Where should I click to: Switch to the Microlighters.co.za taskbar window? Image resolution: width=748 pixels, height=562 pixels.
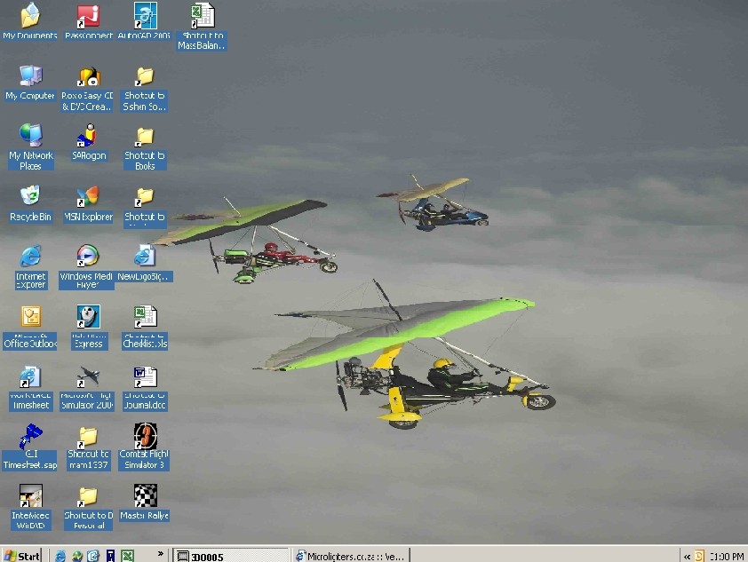[x=351, y=556]
